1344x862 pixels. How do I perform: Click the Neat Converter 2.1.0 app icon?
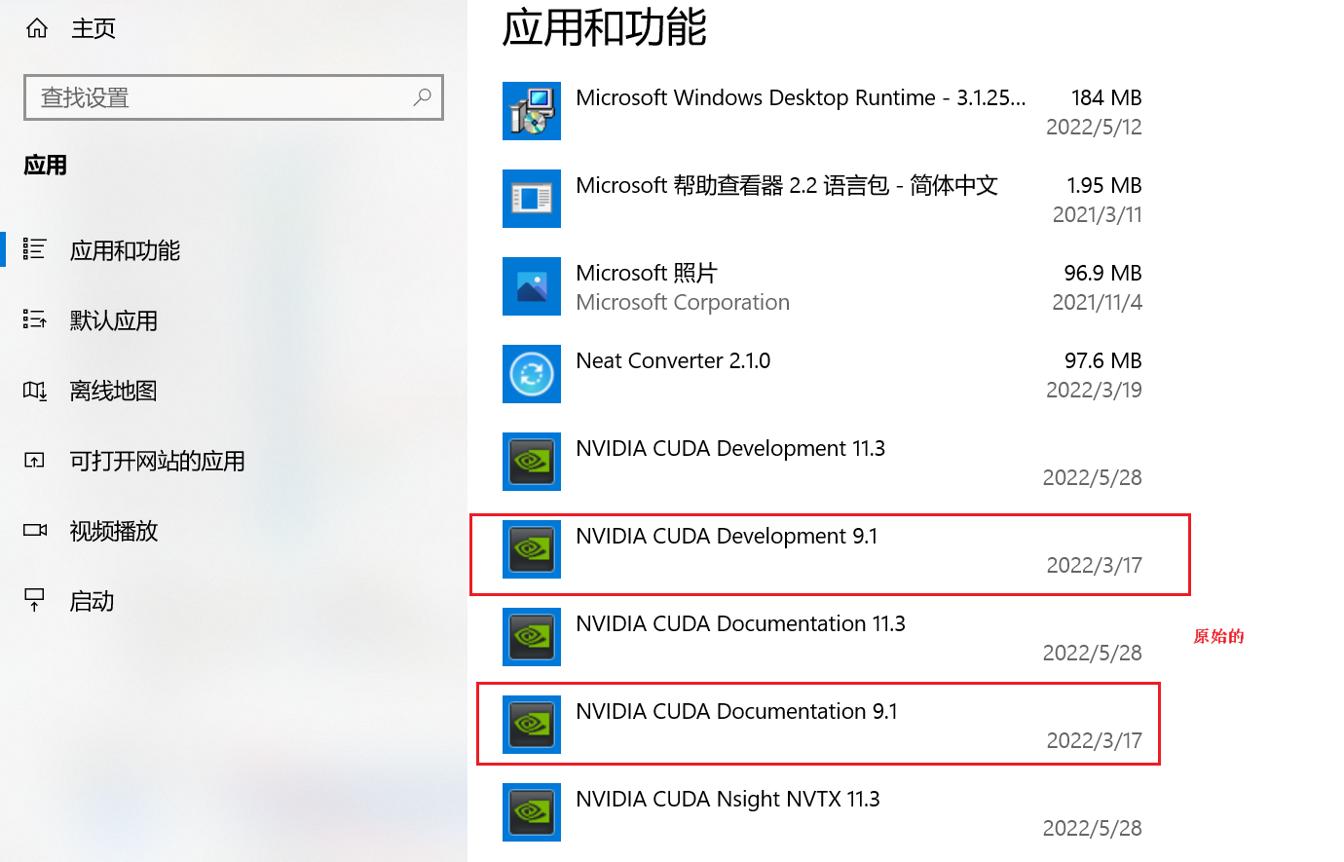(x=532, y=374)
